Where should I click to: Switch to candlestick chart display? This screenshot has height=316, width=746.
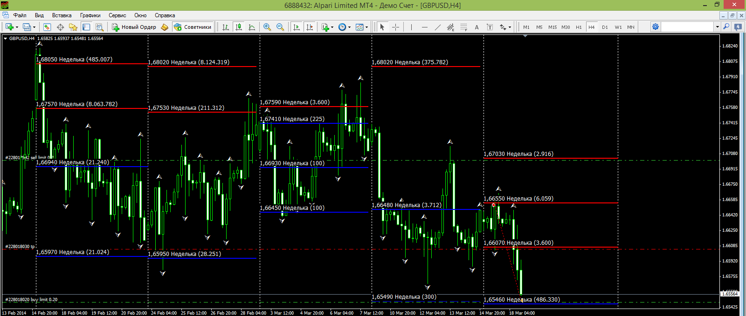(239, 27)
